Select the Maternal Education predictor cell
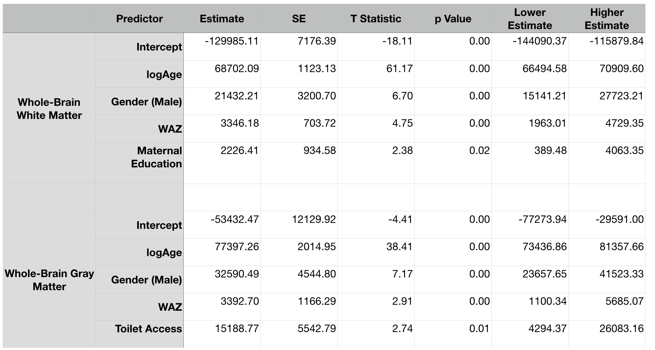Image resolution: width=655 pixels, height=350 pixels. coord(156,157)
